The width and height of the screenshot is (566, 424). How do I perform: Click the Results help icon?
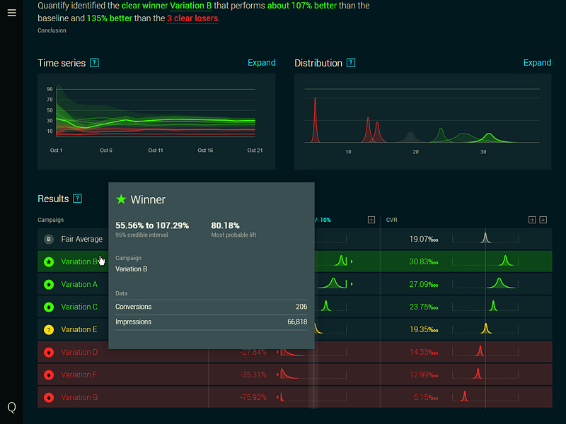pyautogui.click(x=76, y=199)
